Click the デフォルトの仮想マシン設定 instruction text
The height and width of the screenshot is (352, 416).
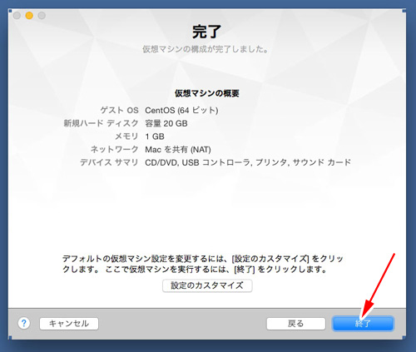pyautogui.click(x=203, y=264)
